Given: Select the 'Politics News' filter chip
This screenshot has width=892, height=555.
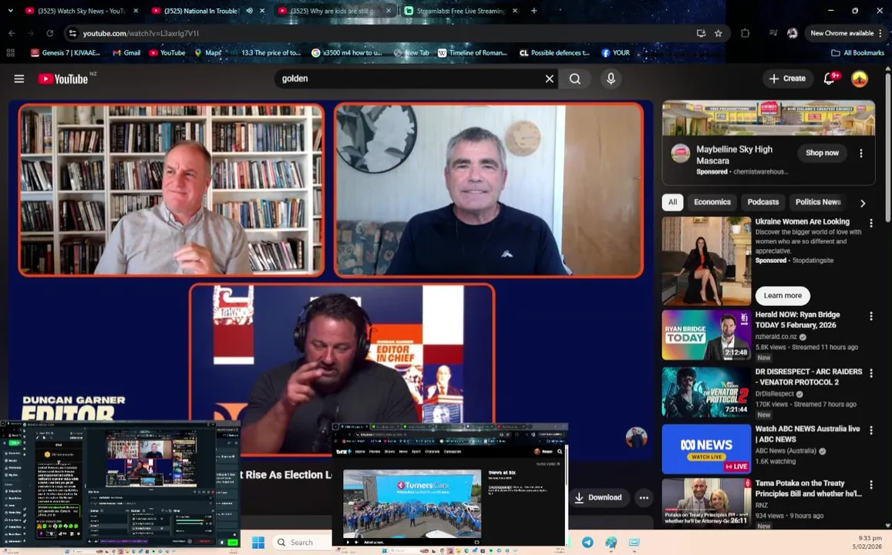Looking at the screenshot, I should point(817,203).
